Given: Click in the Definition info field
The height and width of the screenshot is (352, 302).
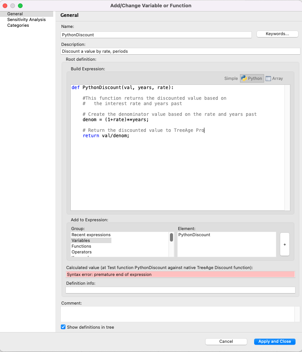Looking at the screenshot, I should point(180,290).
